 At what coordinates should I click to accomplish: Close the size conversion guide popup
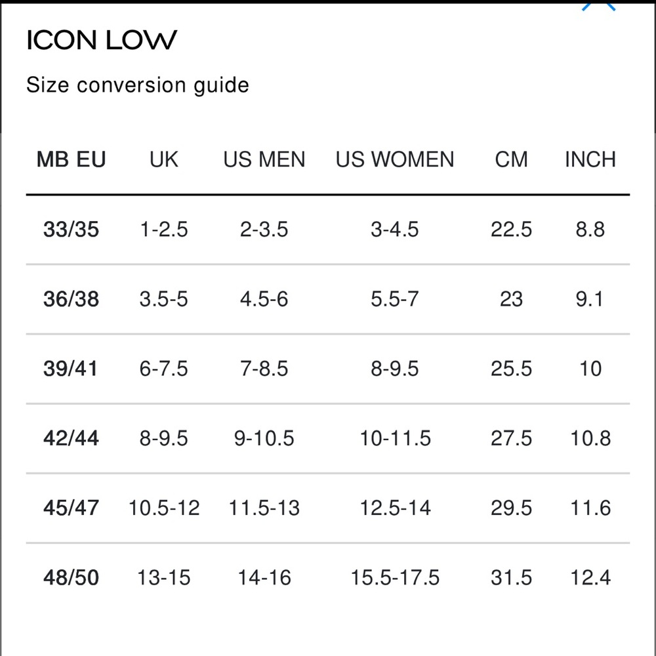tap(600, 7)
